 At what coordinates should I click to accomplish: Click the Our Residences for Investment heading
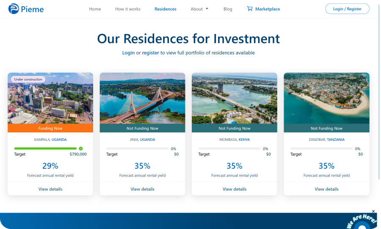(188, 39)
